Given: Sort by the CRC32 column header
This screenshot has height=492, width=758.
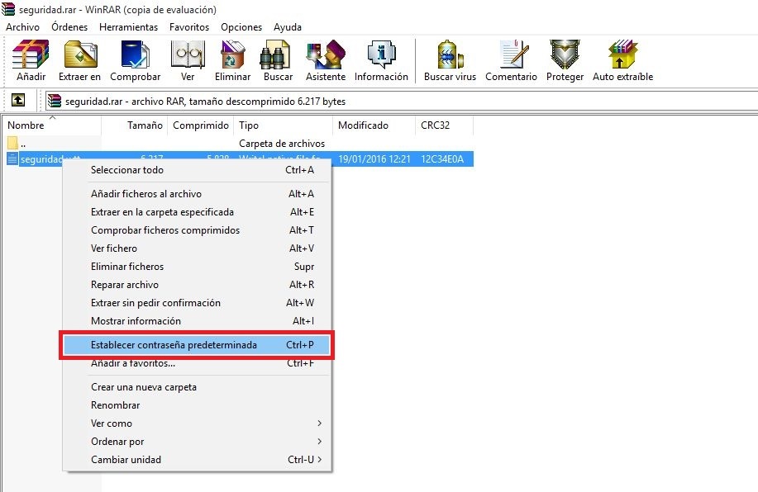Looking at the screenshot, I should click(444, 125).
